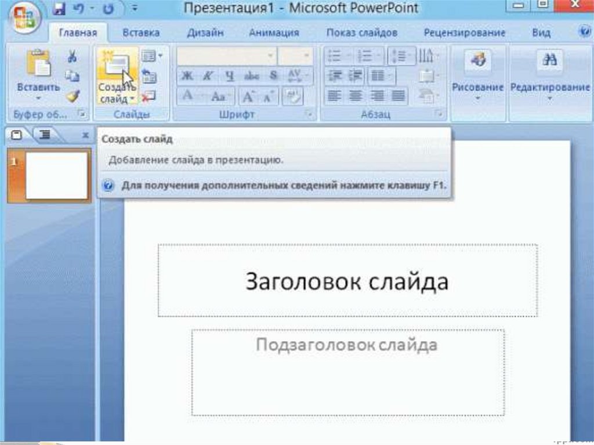Open the Шрифт dialog launcher

[309, 113]
